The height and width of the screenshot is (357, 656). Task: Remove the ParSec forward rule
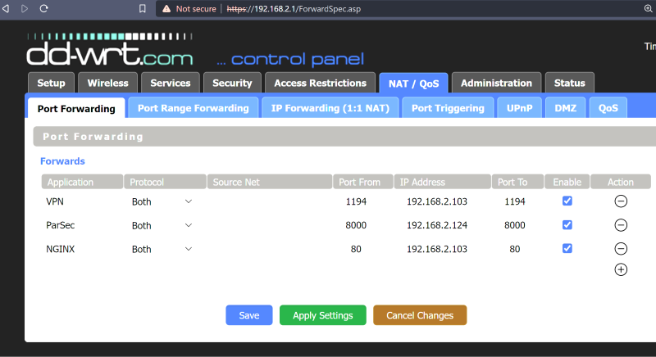[621, 225]
